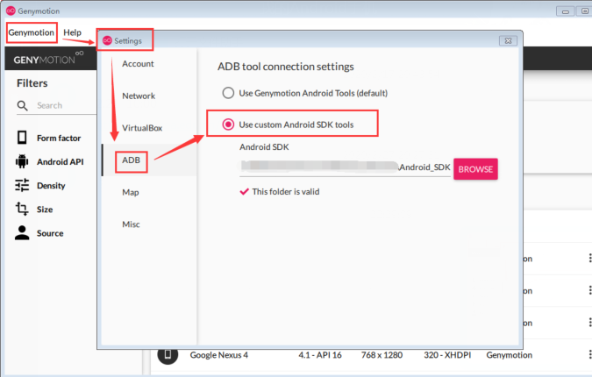Click the 'This folder is valid' checkmark icon

tap(245, 191)
